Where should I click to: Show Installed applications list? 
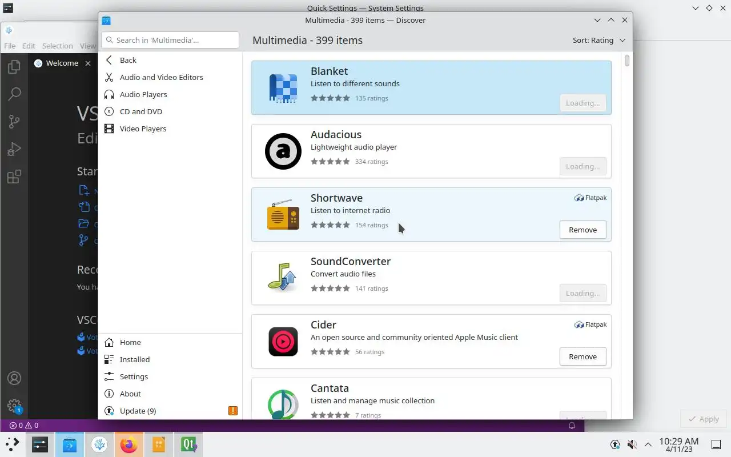coord(170,359)
